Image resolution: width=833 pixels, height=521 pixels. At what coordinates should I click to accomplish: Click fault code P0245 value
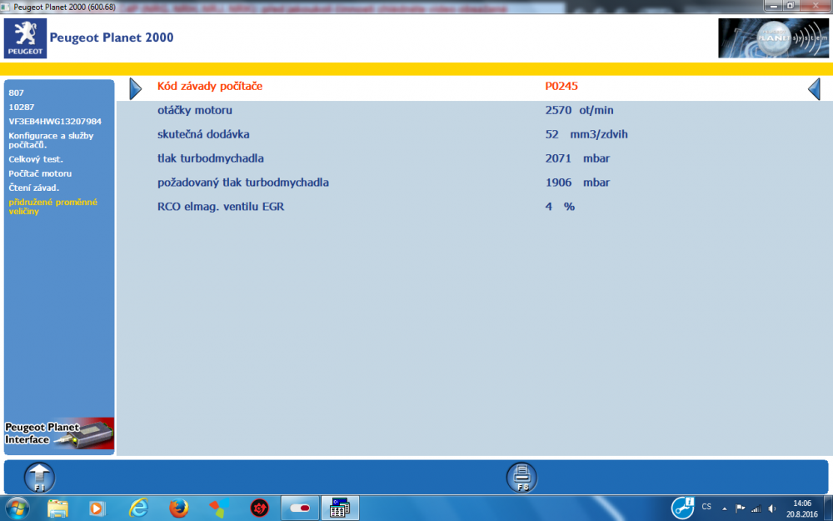tap(561, 86)
